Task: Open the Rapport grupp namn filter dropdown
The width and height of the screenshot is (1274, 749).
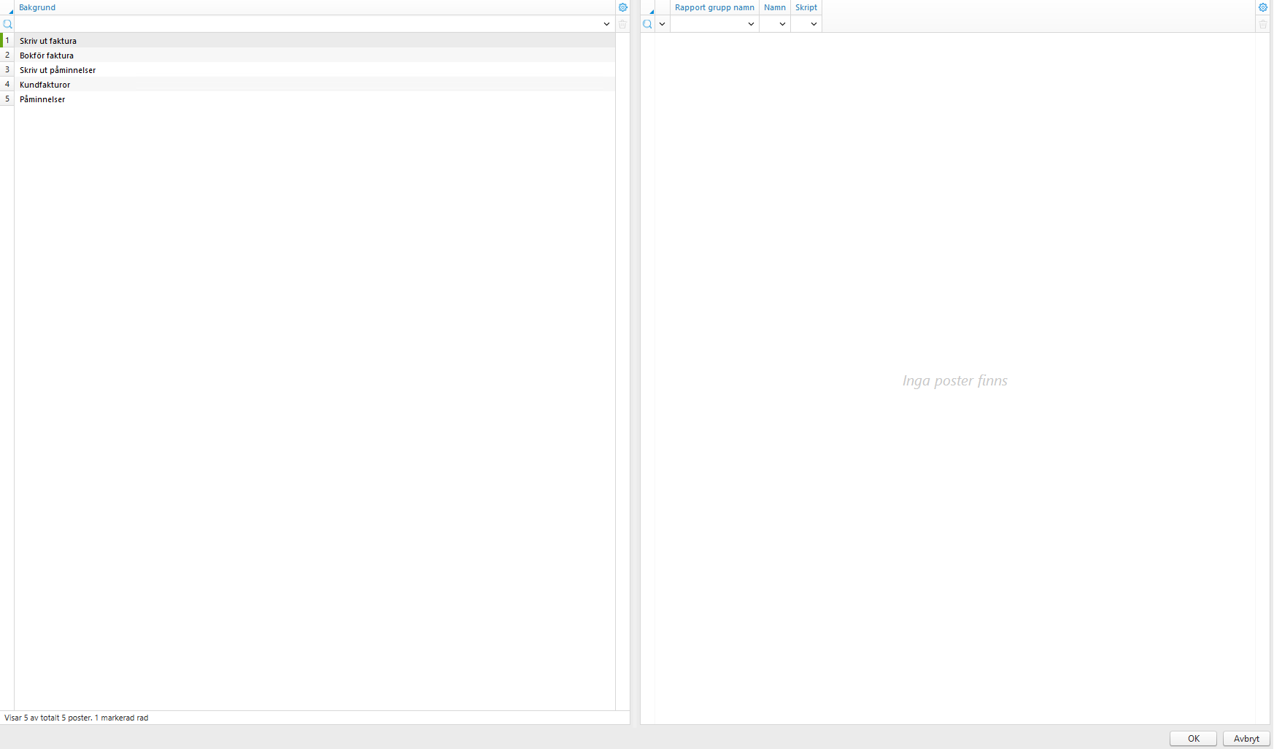Action: [751, 24]
